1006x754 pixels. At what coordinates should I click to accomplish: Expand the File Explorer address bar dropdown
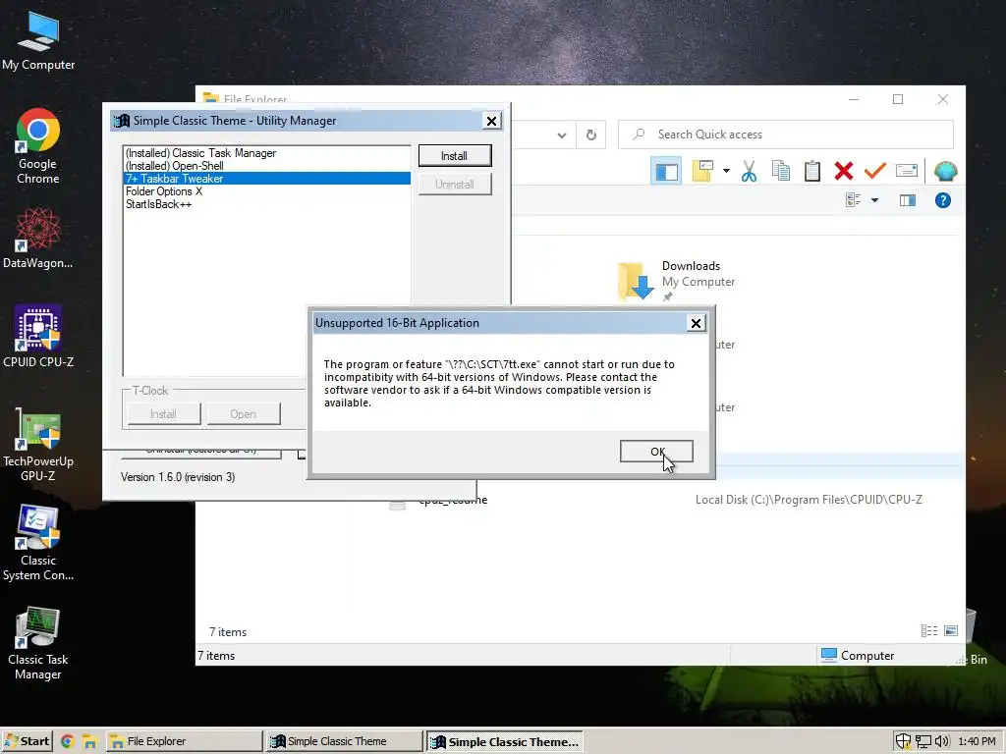point(561,135)
